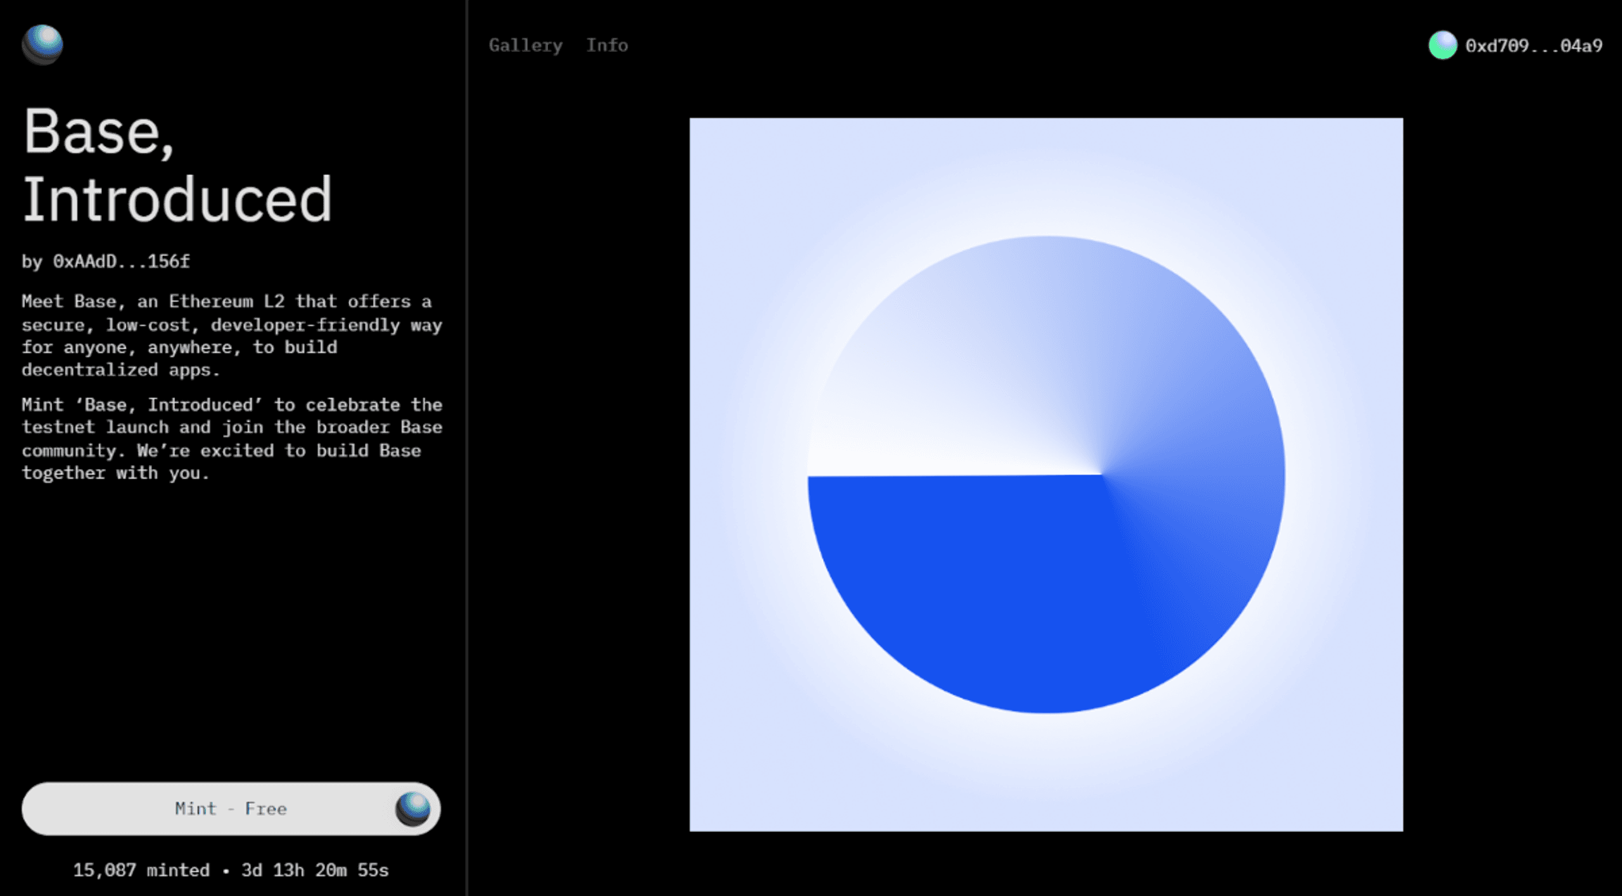The height and width of the screenshot is (896, 1622).
Task: Click the globe logo icon at top left
Action: point(42,44)
